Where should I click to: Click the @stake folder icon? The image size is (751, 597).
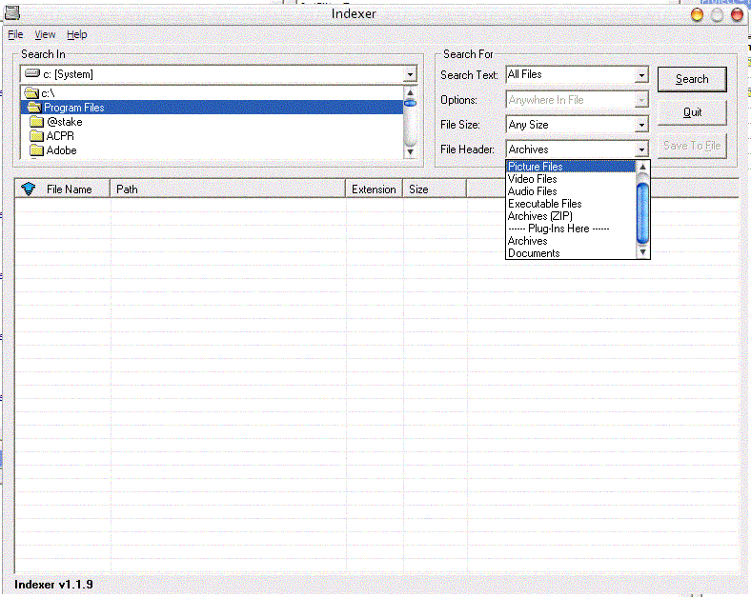click(x=37, y=122)
